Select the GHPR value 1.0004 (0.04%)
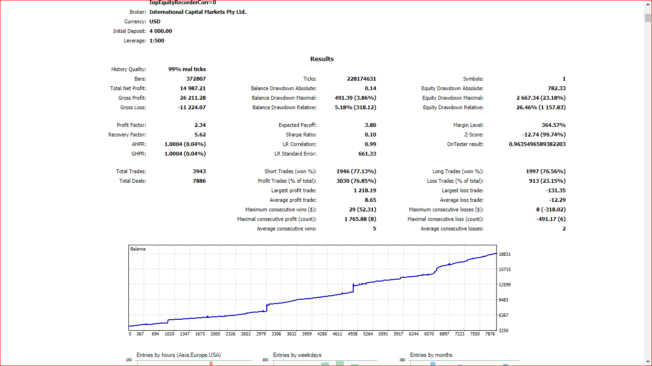 click(185, 154)
